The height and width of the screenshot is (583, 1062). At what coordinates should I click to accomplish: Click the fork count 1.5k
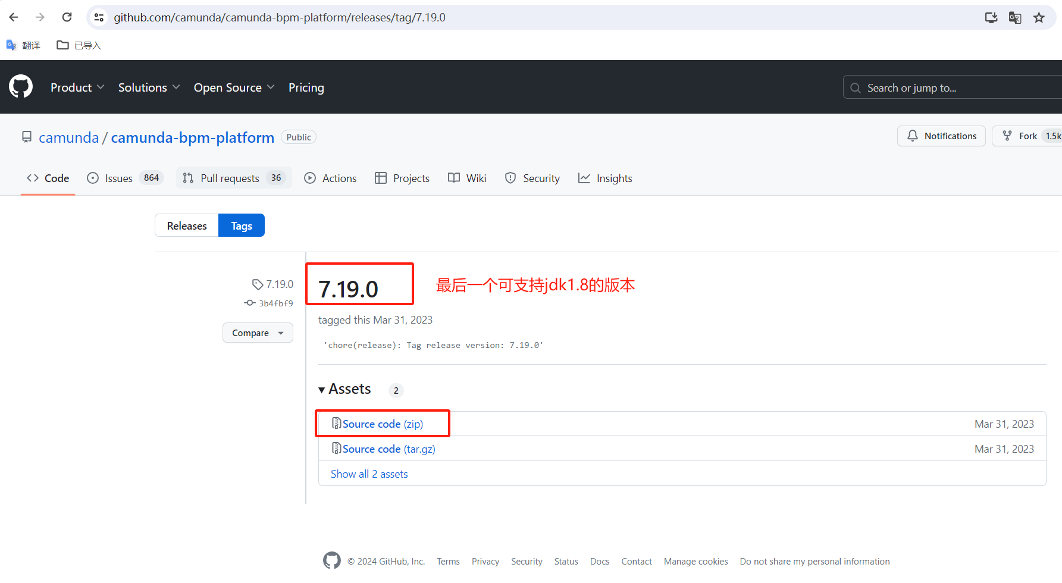1053,136
